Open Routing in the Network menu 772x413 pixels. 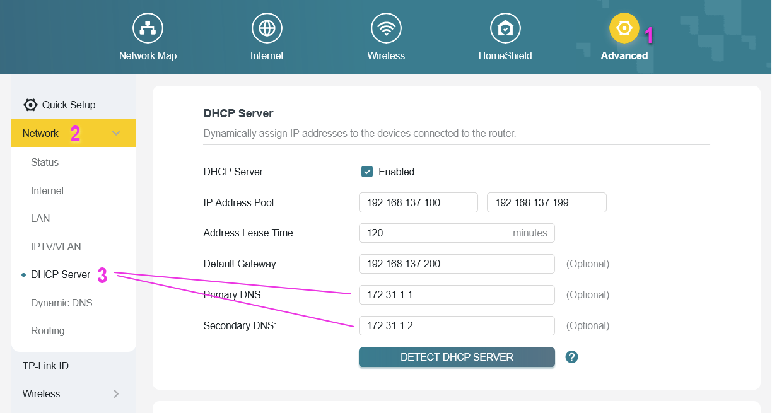(x=48, y=330)
